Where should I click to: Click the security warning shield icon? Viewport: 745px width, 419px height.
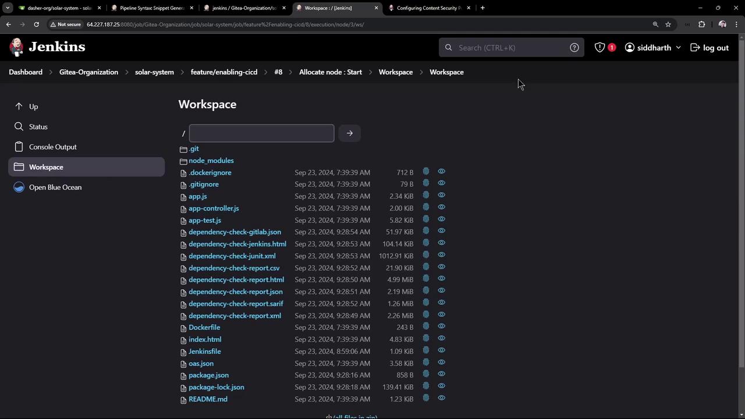[x=599, y=48]
